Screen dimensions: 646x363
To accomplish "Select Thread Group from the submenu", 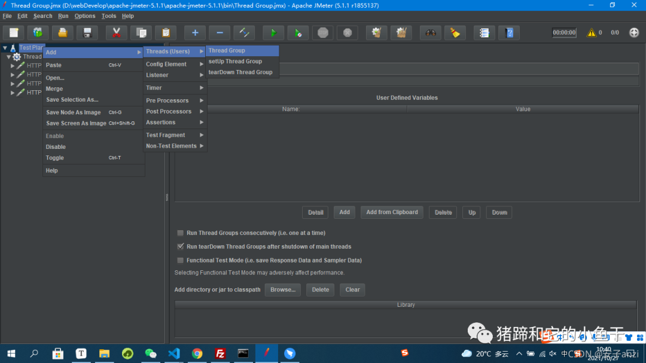I will (x=242, y=50).
